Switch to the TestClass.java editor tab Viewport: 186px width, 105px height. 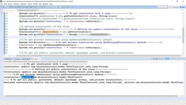(9, 10)
